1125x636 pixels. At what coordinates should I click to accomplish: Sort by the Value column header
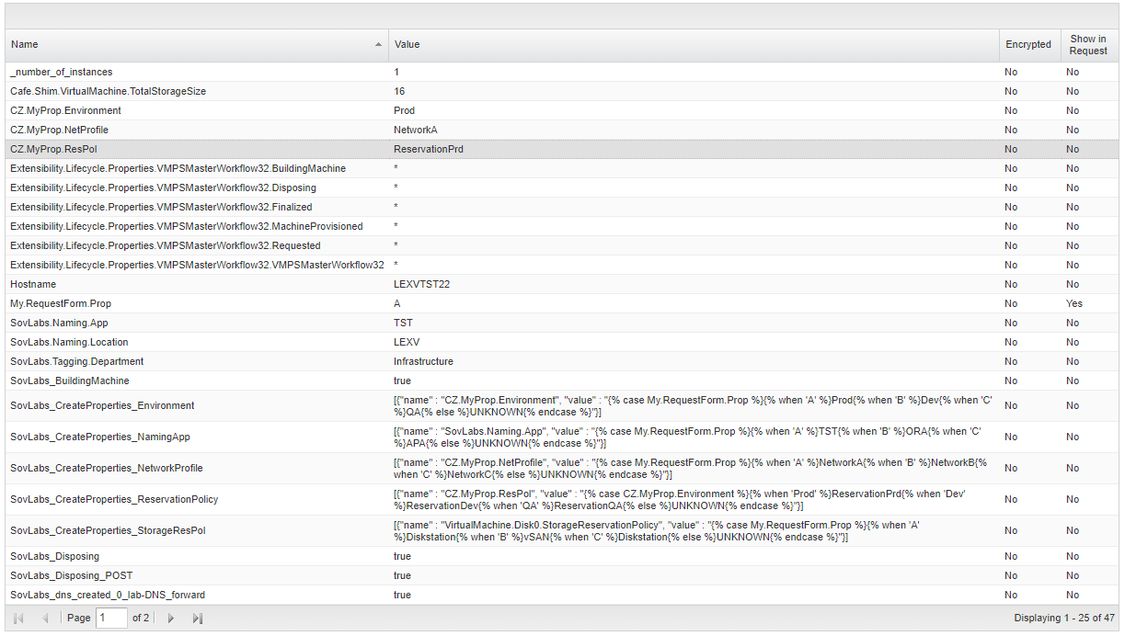tap(407, 45)
